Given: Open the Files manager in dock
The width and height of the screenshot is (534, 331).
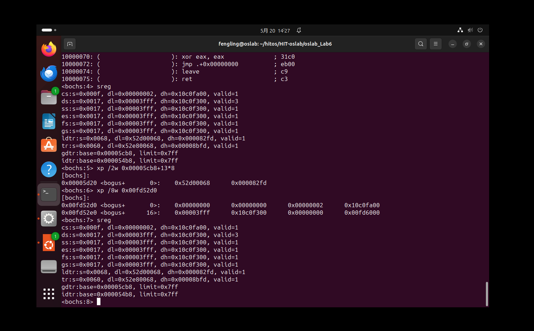Looking at the screenshot, I should [x=49, y=97].
